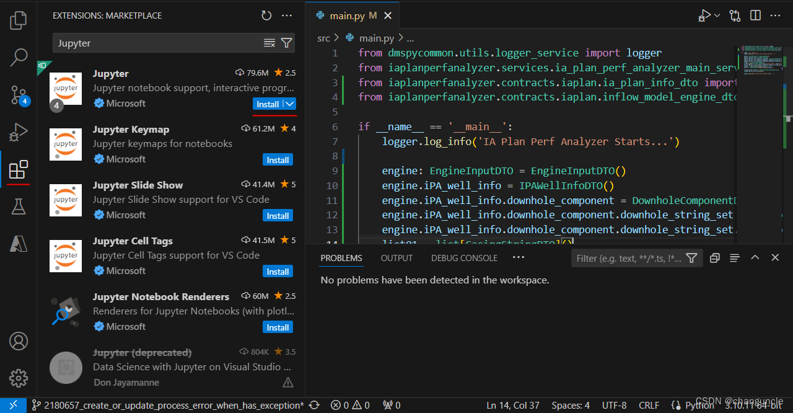Click warning icon on deprecated Jupyter extension
793x413 pixels.
pyautogui.click(x=288, y=382)
